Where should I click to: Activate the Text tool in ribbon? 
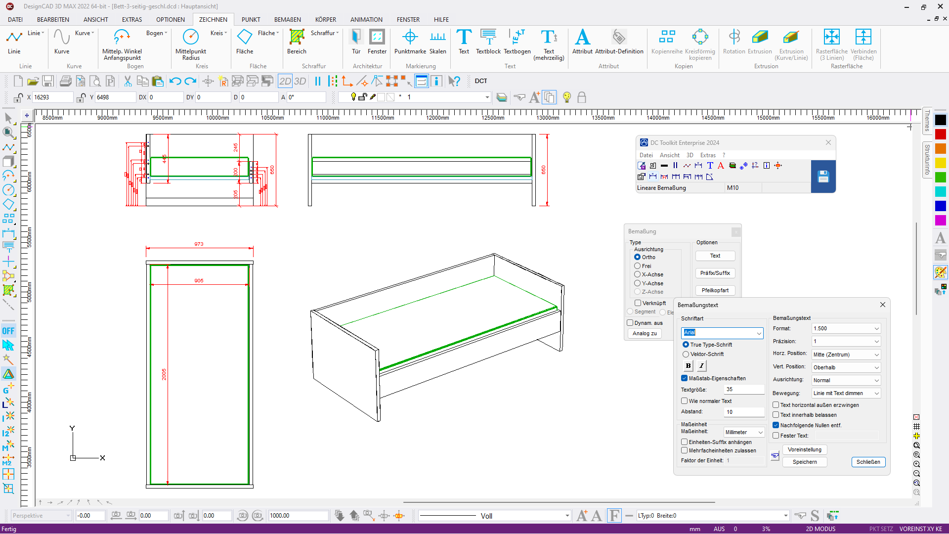tap(464, 42)
